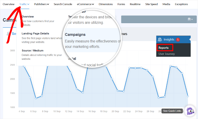
Task: Click the sessions person icon
Action: tap(8, 34)
